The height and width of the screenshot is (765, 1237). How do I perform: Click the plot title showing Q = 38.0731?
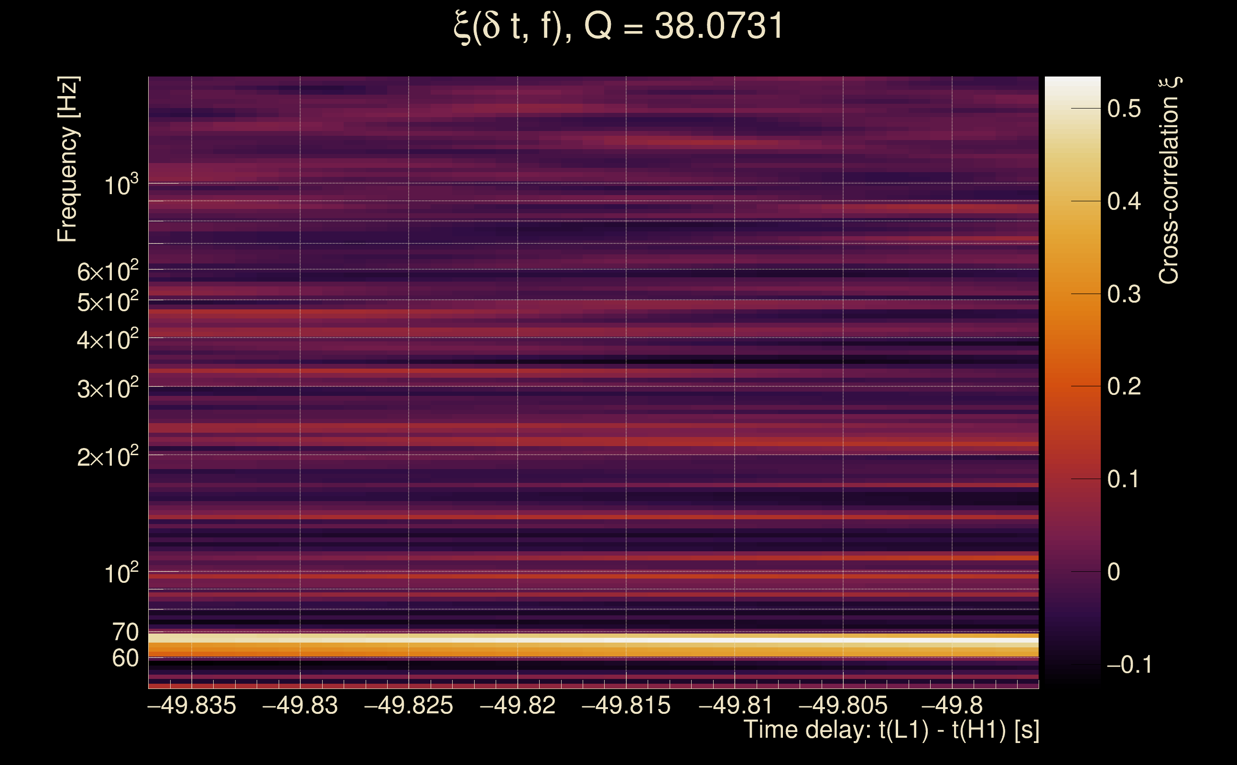618,26
